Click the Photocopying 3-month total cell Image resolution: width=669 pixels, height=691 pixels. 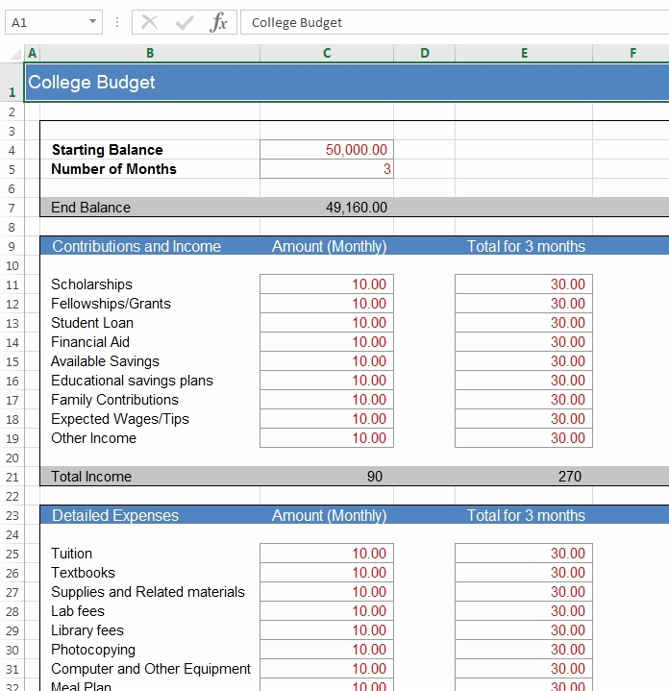(x=524, y=650)
